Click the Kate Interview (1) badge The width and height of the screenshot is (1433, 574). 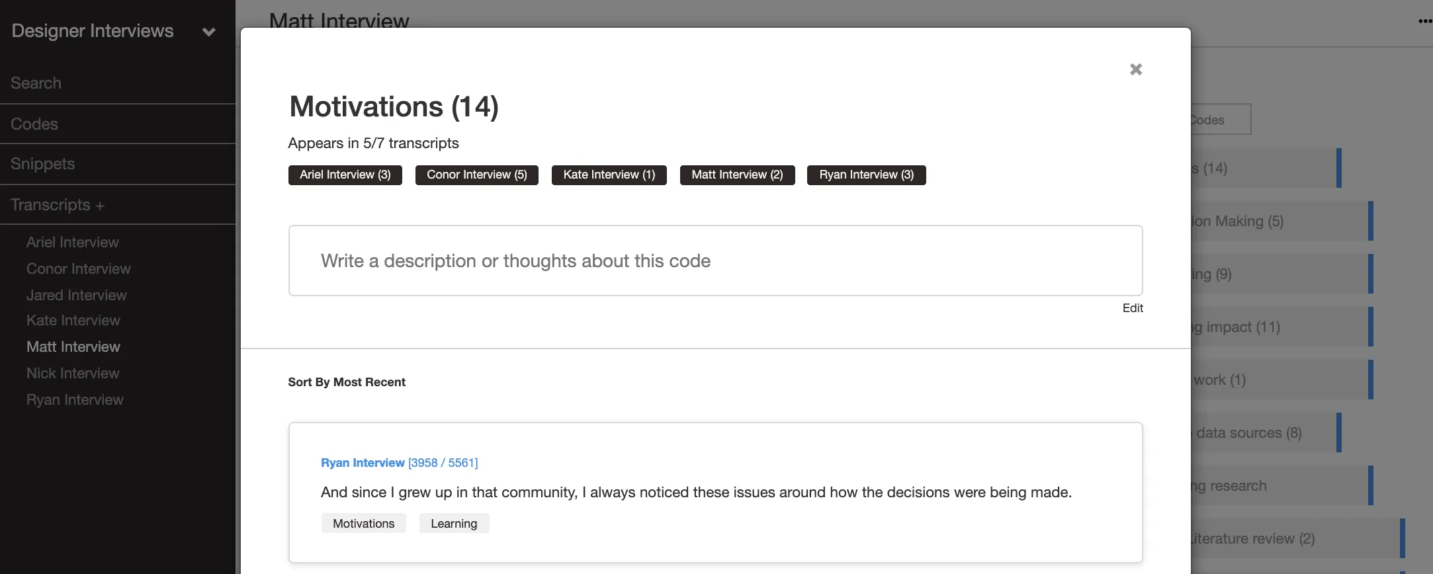click(x=609, y=175)
